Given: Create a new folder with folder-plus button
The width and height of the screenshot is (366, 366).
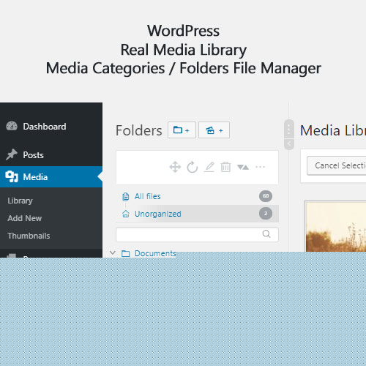Looking at the screenshot, I should coord(182,130).
